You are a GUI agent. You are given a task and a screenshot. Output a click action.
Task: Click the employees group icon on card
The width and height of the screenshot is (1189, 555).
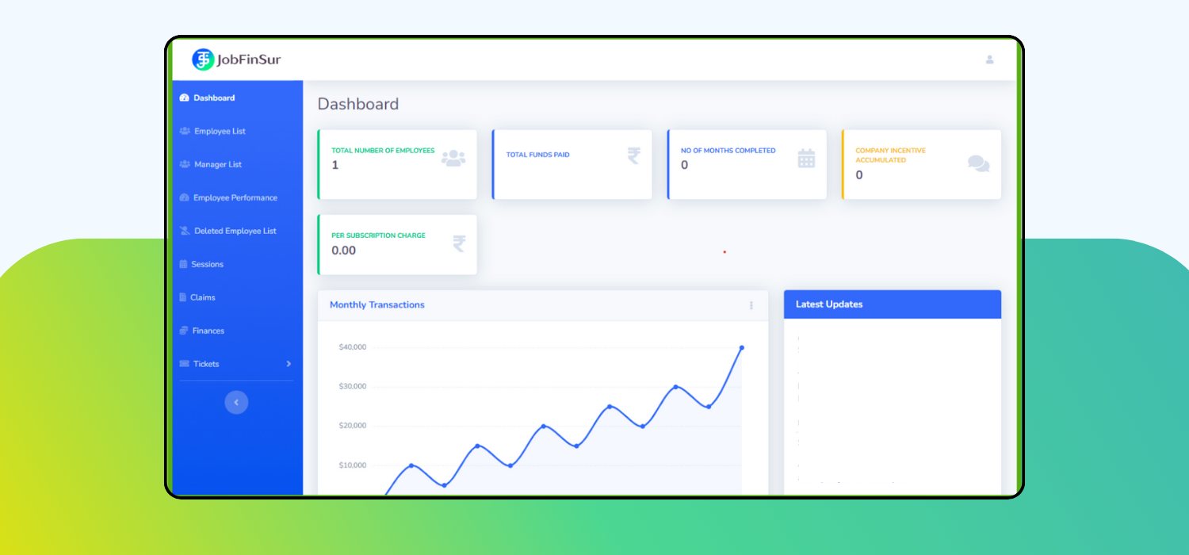(453, 159)
